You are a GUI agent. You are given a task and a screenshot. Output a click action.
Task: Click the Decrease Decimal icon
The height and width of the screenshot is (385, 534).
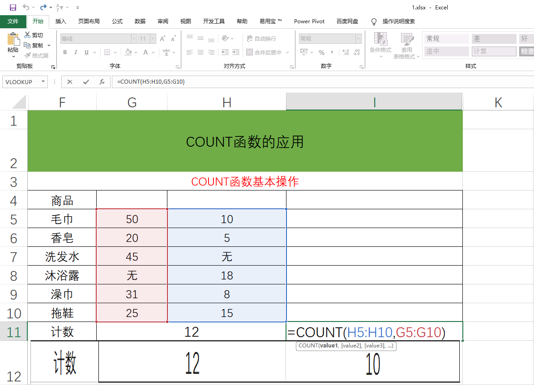(357, 52)
